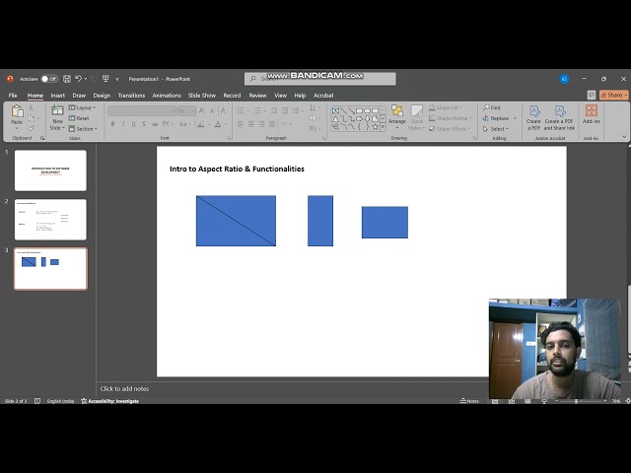631x473 pixels.
Task: Click the Clear All Formatting icon
Action: pyautogui.click(x=224, y=110)
